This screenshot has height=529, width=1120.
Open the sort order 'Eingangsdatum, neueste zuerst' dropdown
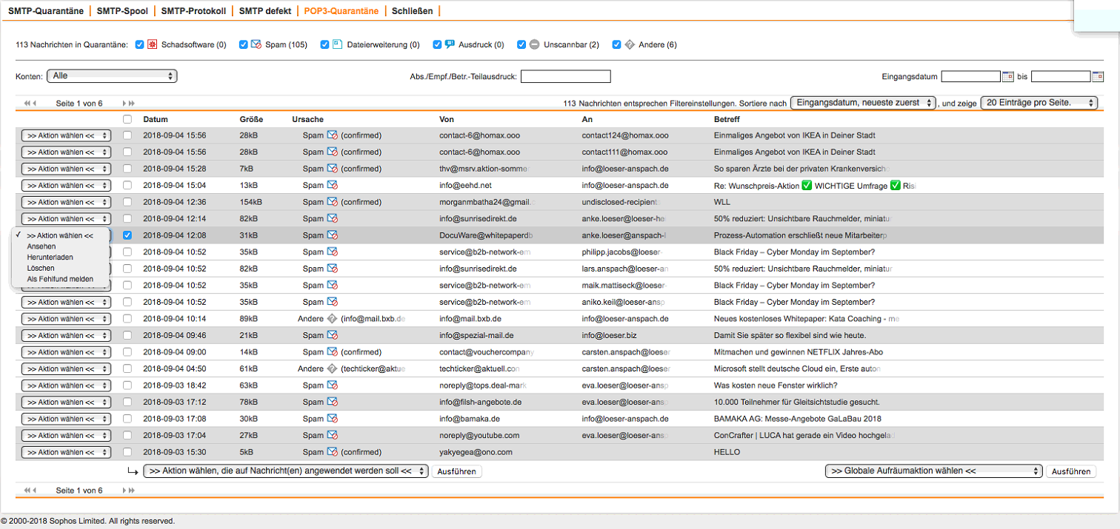[864, 103]
